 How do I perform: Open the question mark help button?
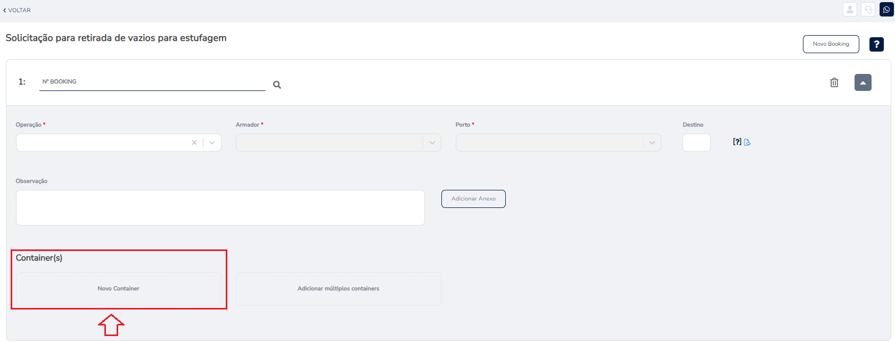[876, 44]
